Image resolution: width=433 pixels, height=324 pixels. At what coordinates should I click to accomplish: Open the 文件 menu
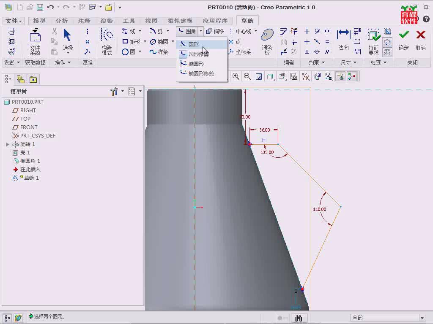[13, 21]
